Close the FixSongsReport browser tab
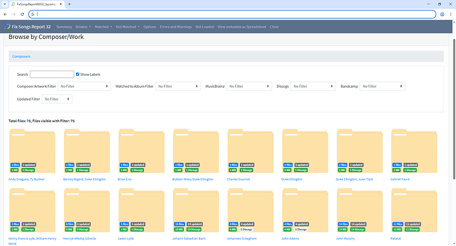Screen dimensions: 456x246 (61, 4)
